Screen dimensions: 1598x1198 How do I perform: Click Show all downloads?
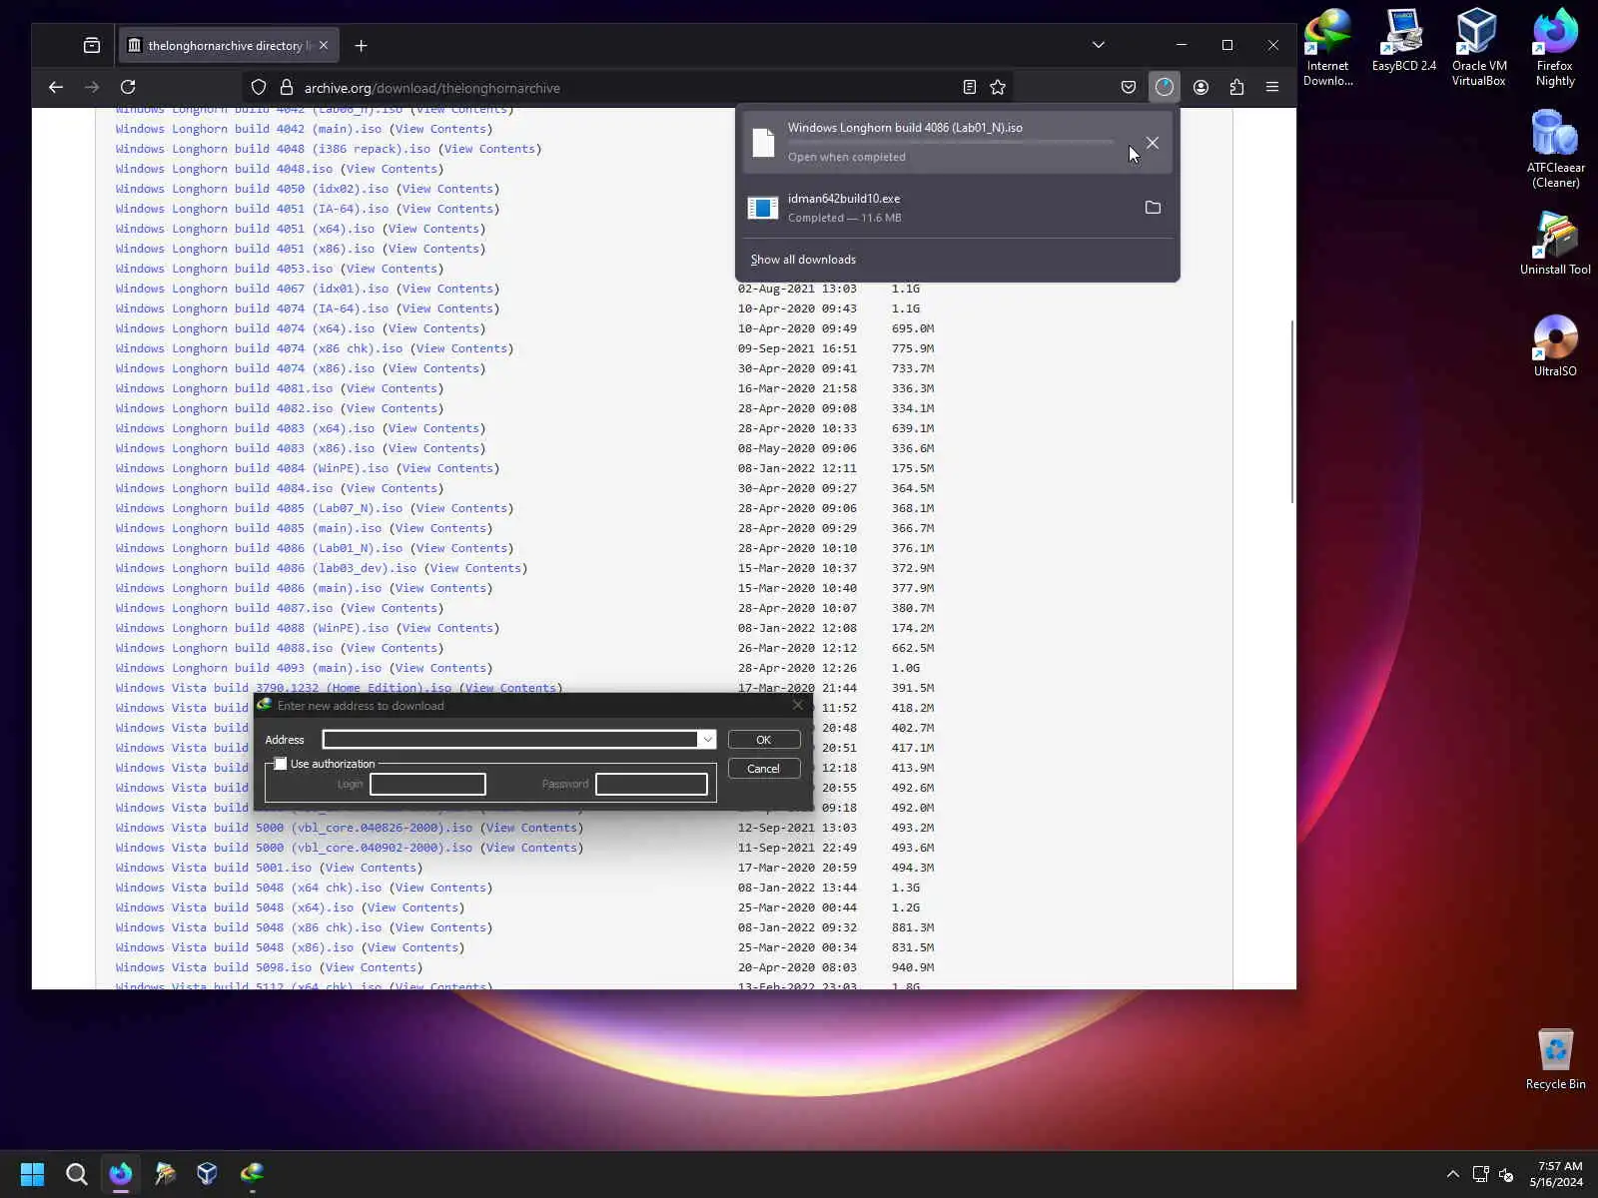click(803, 260)
